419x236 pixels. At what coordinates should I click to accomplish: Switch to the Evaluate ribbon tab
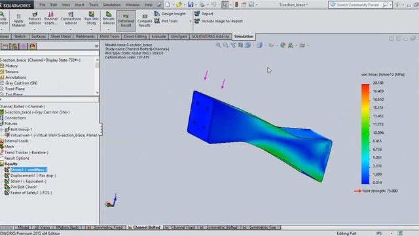[158, 37]
